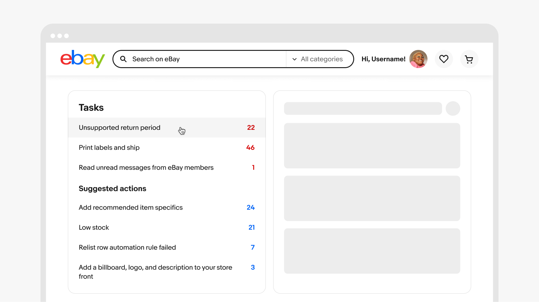Open the shopping cart icon
539x302 pixels.
click(469, 59)
